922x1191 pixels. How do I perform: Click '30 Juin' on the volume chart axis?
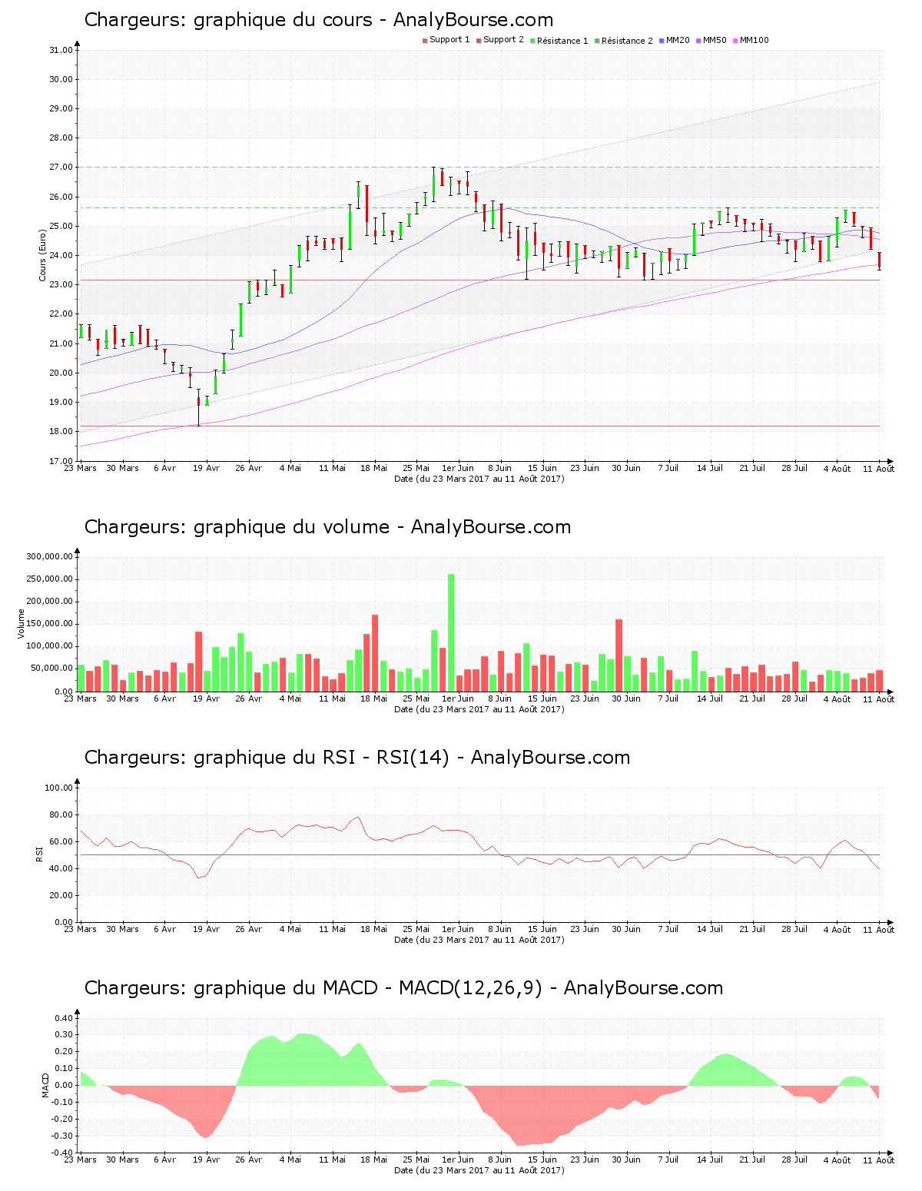[626, 698]
